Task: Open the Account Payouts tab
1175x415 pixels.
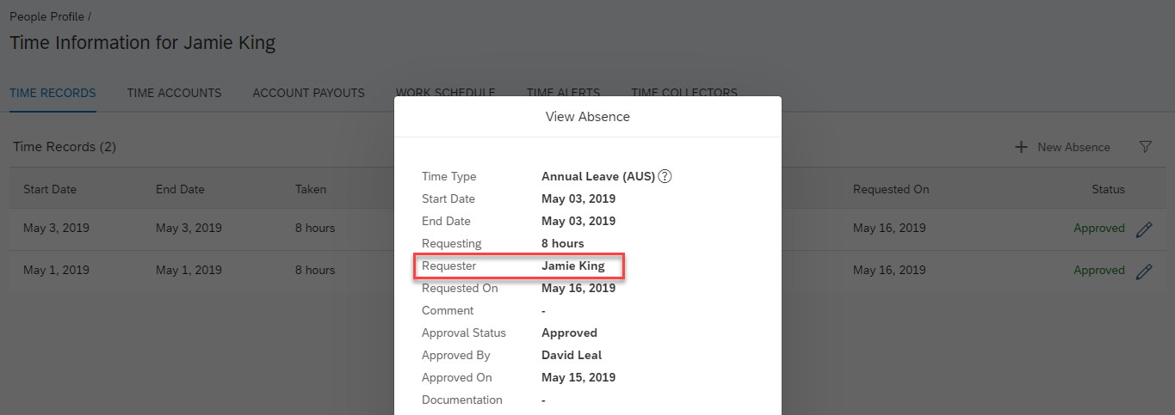Action: tap(308, 93)
